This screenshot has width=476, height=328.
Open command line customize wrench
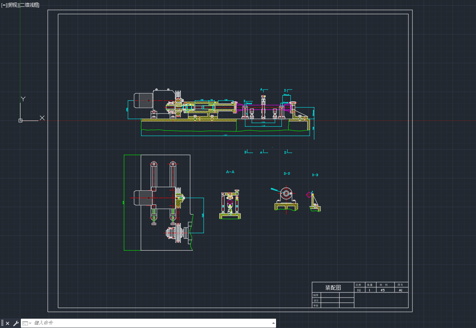point(16,323)
